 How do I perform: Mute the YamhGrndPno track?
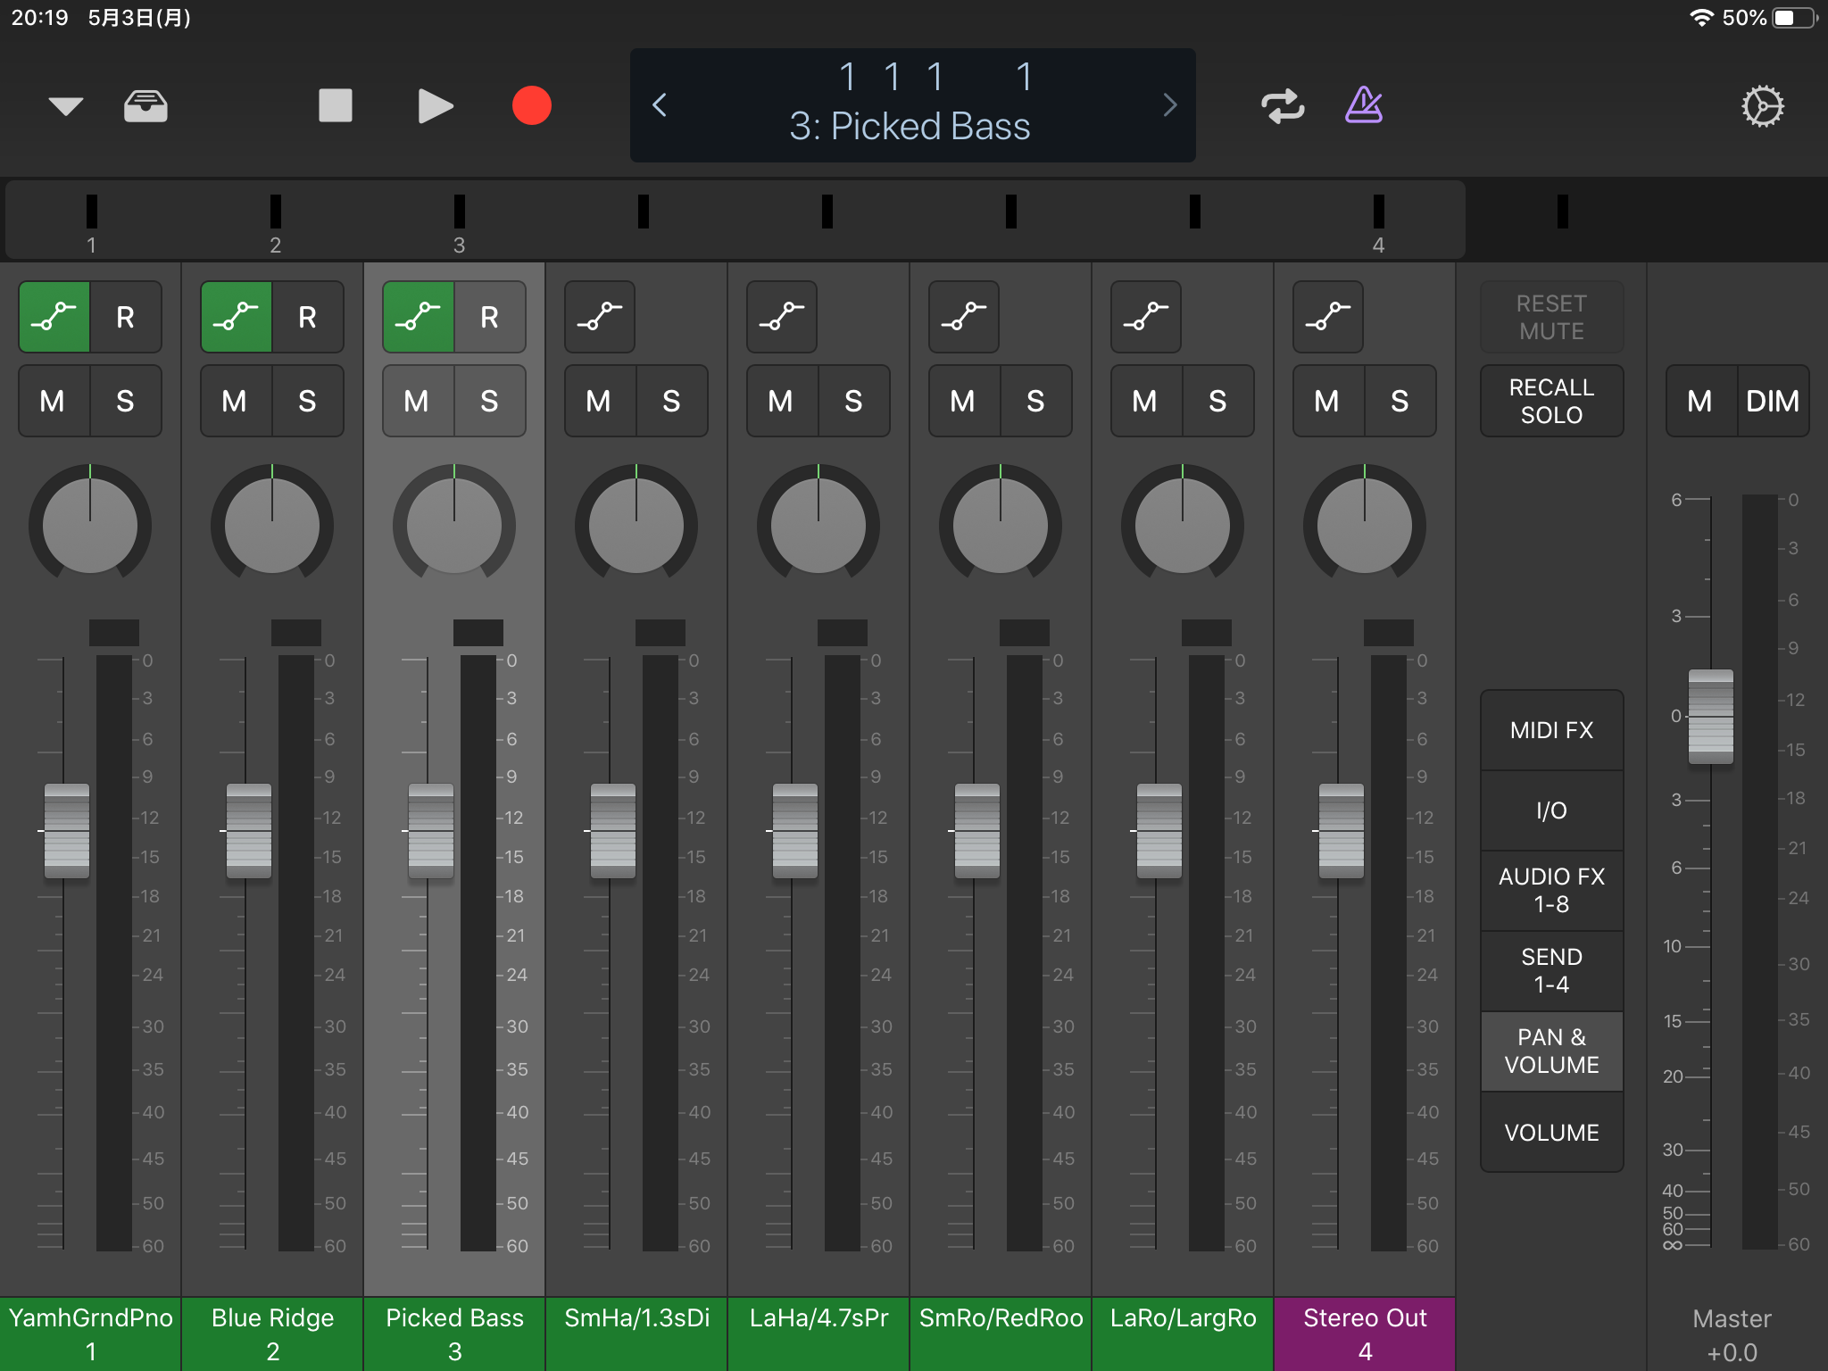tap(53, 401)
